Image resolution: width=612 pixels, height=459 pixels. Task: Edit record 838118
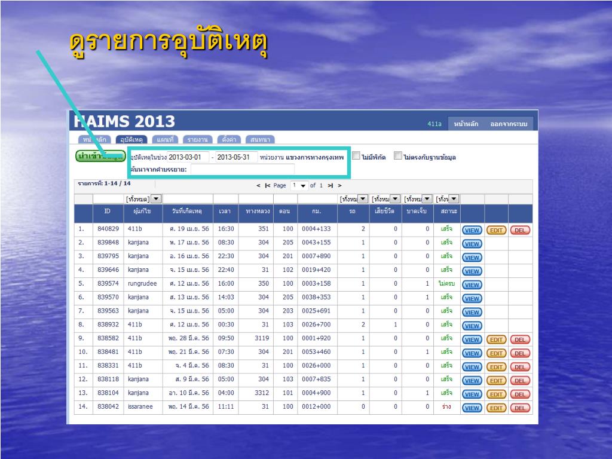(496, 381)
